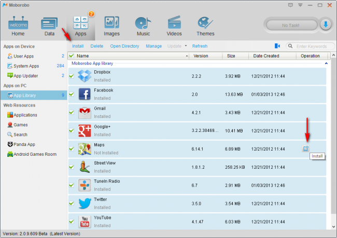Go to the Images section
337x238 pixels.
pyautogui.click(x=111, y=26)
